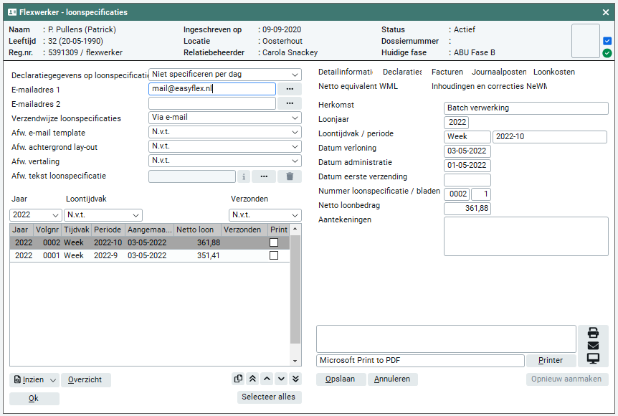This screenshot has width=618, height=416.
Task: Click the envelope e-mail icon
Action: (593, 346)
